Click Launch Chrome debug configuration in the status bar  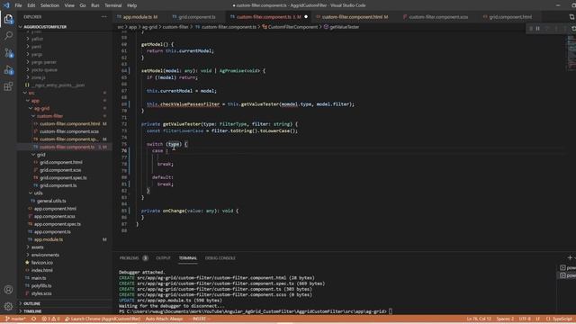click(103, 319)
